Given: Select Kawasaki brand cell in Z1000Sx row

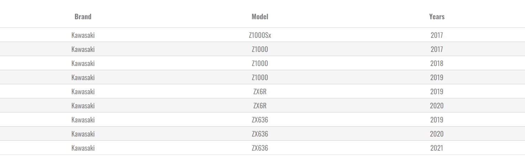Looking at the screenshot, I should pyautogui.click(x=83, y=35).
